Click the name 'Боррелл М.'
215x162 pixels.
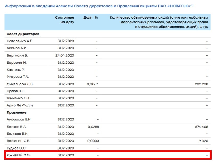click(x=17, y=63)
